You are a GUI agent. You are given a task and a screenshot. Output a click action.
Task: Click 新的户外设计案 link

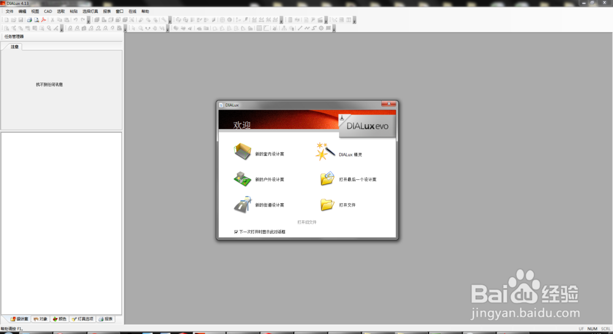270,179
